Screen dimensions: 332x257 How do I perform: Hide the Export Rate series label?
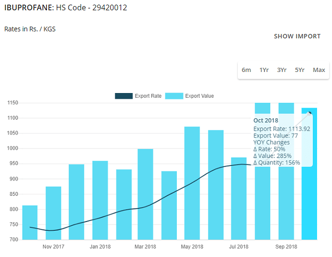[148, 96]
